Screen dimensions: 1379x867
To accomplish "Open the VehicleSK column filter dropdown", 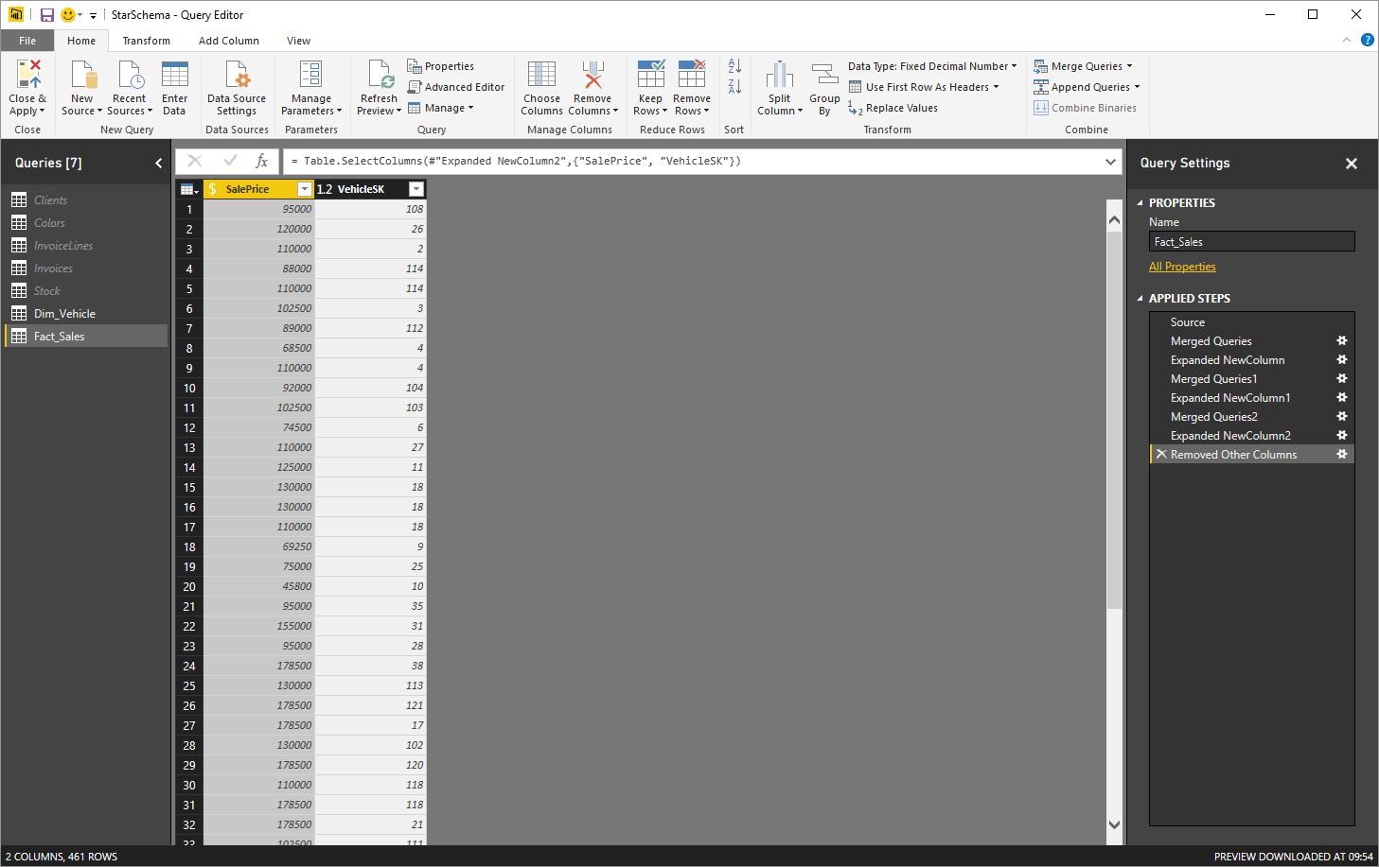I will click(x=415, y=189).
